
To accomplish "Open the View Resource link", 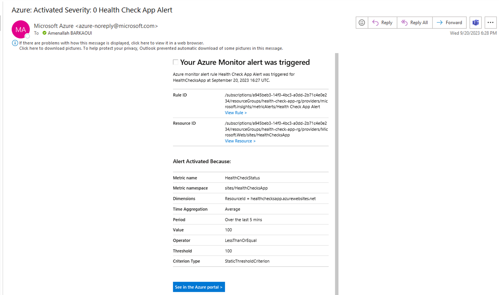I will 240,141.
